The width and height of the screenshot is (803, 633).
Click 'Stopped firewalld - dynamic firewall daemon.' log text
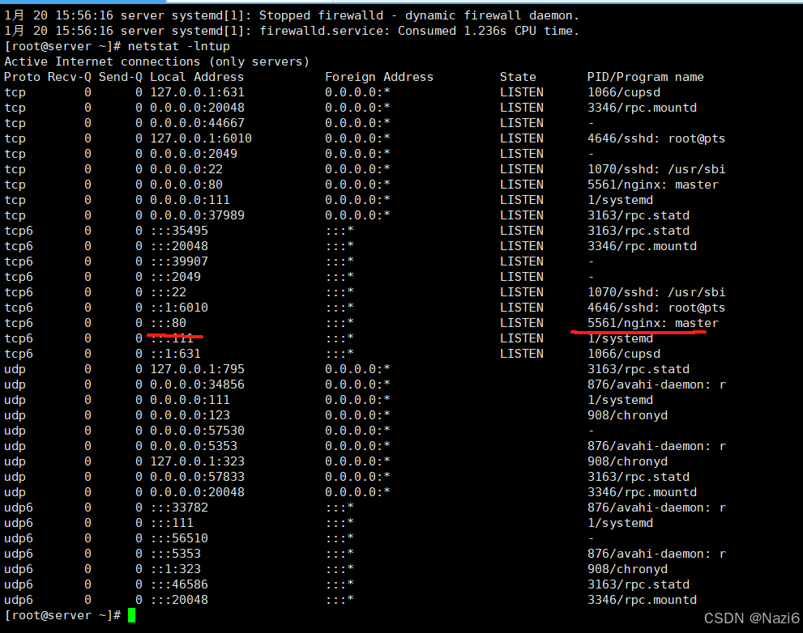[x=419, y=15]
